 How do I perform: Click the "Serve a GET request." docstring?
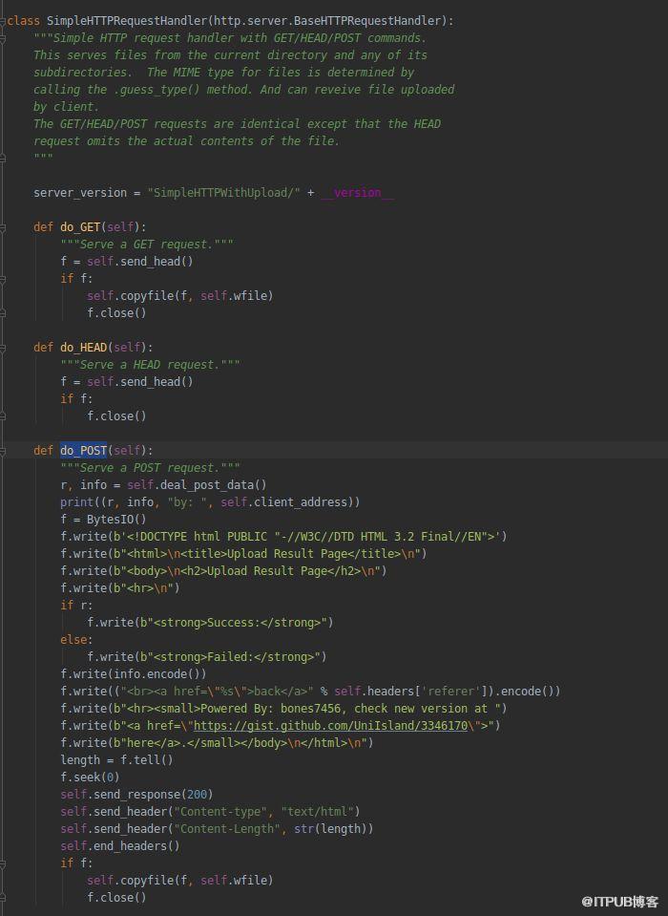tap(146, 245)
